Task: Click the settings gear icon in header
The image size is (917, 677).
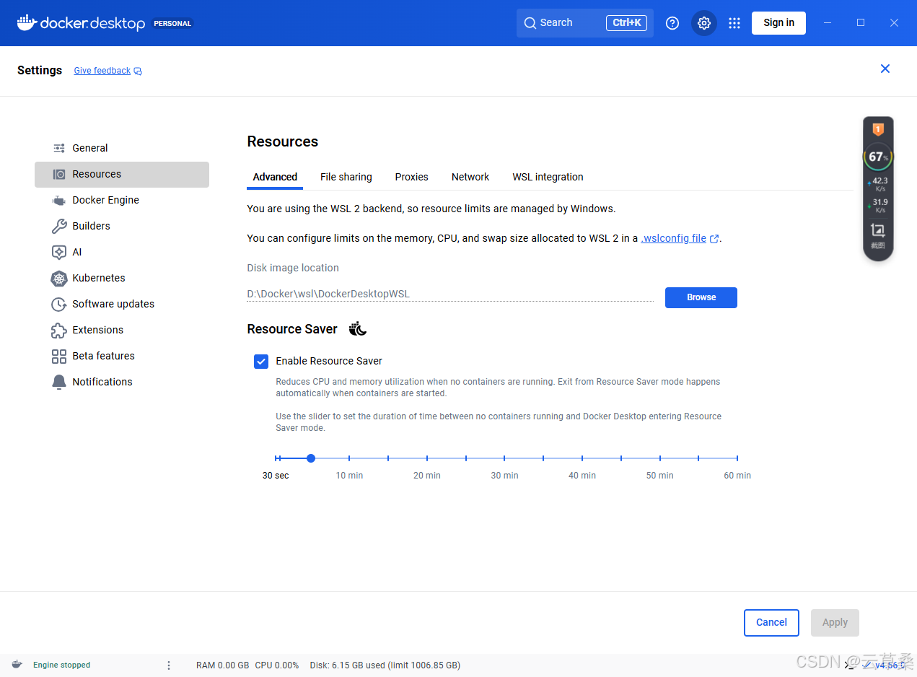Action: 704,23
